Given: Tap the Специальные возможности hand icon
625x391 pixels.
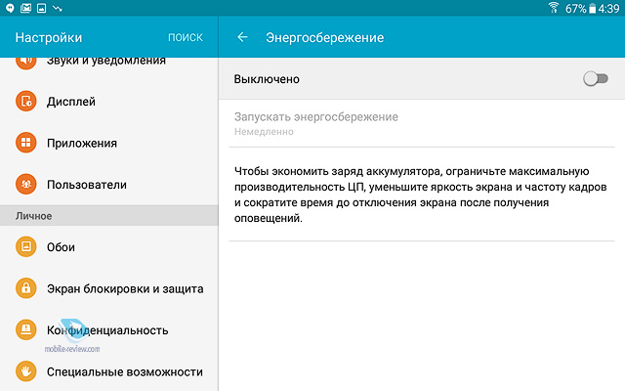Looking at the screenshot, I should tap(25, 371).
